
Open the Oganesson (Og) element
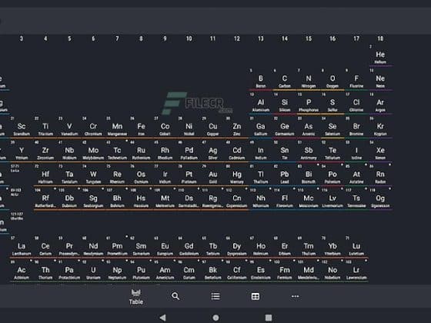click(380, 199)
